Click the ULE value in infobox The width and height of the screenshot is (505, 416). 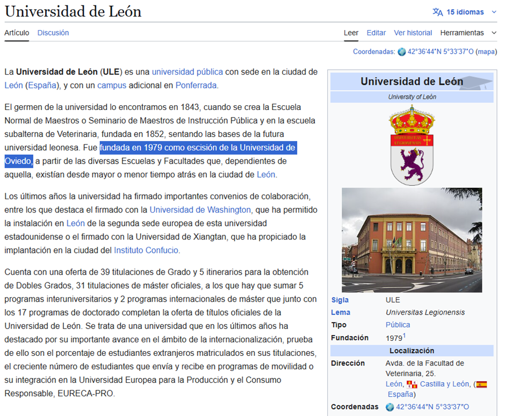coord(393,300)
